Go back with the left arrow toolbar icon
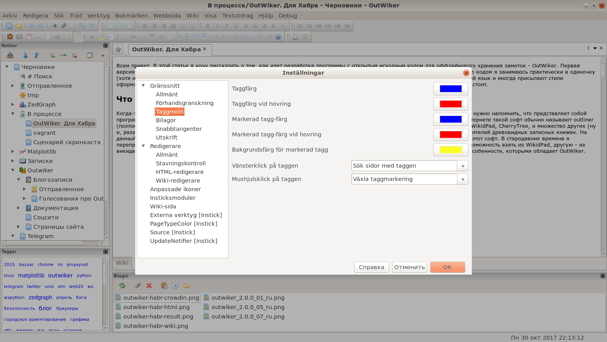 32,26
